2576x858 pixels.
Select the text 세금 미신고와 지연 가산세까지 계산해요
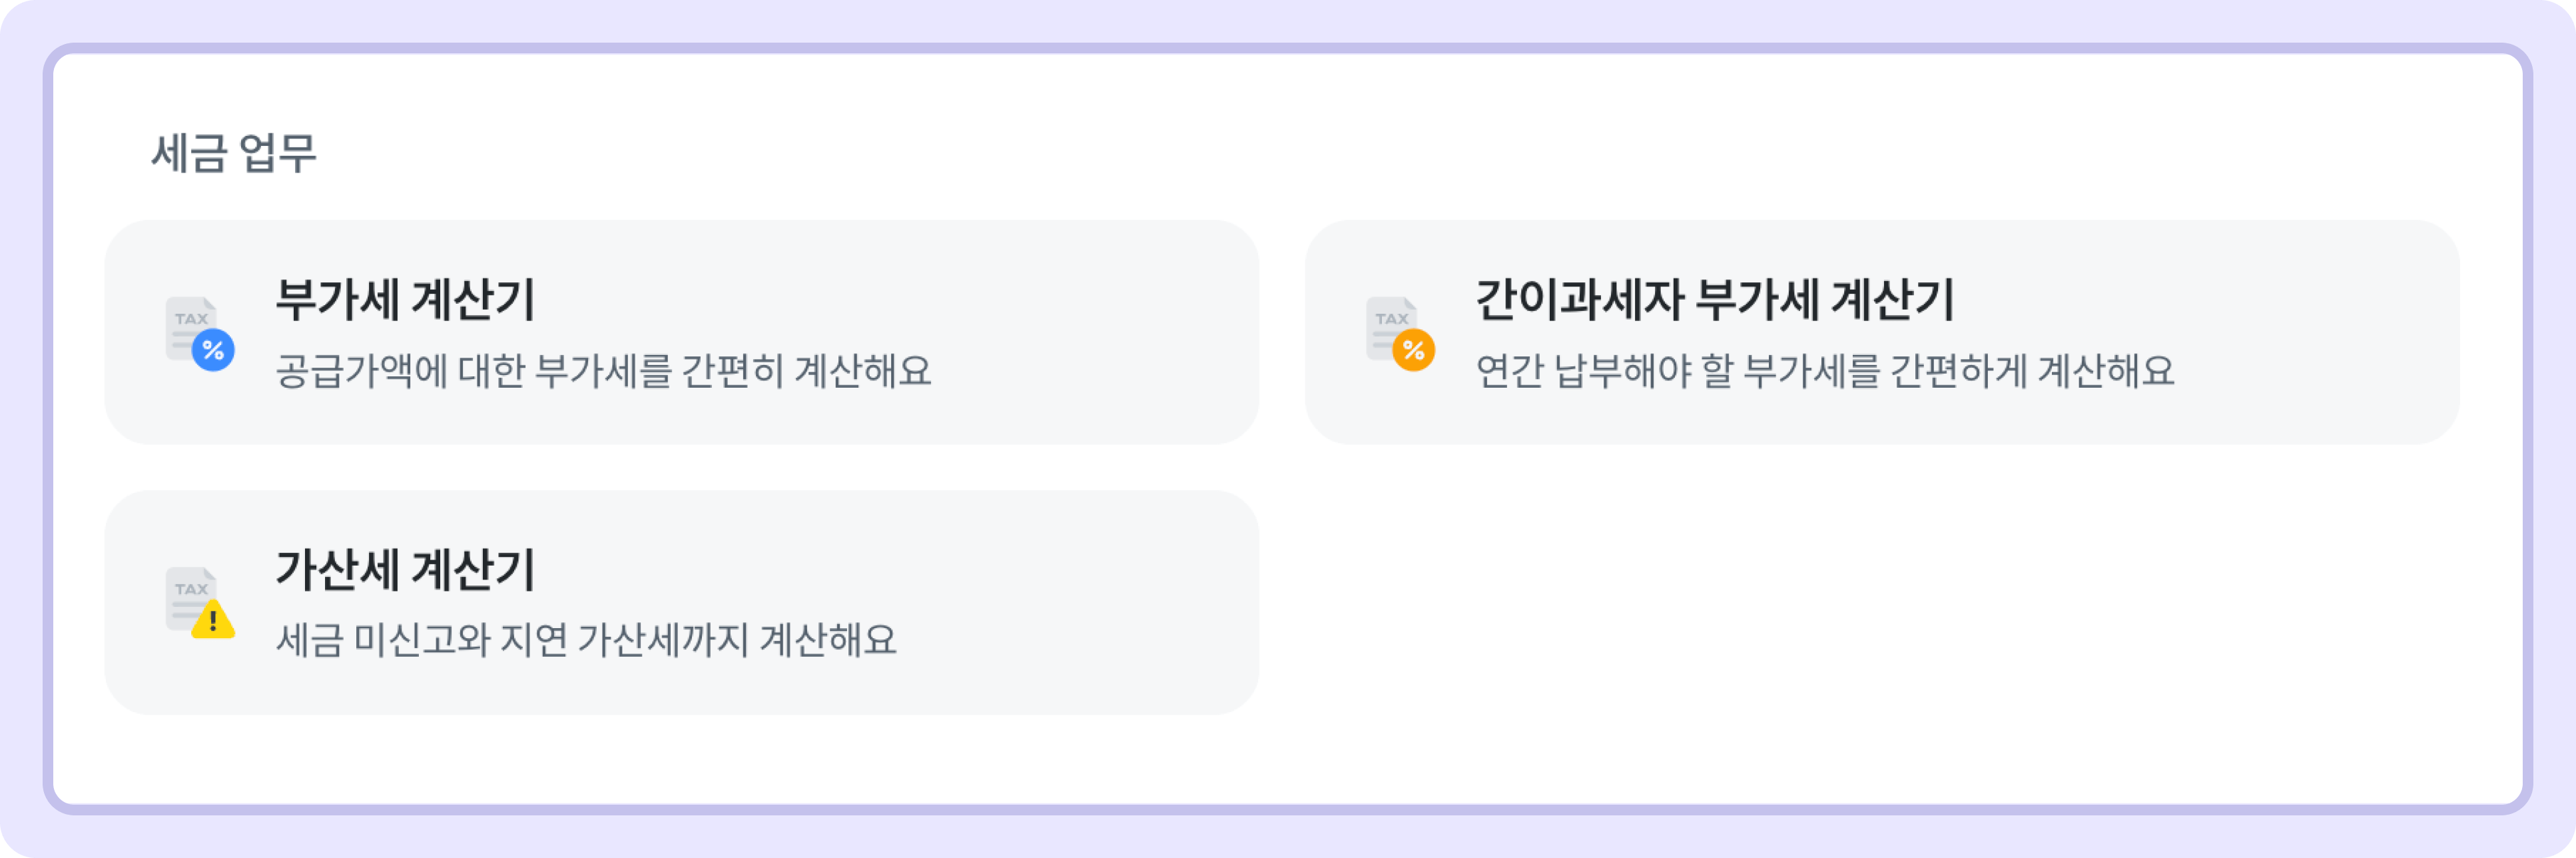pyautogui.click(x=586, y=640)
